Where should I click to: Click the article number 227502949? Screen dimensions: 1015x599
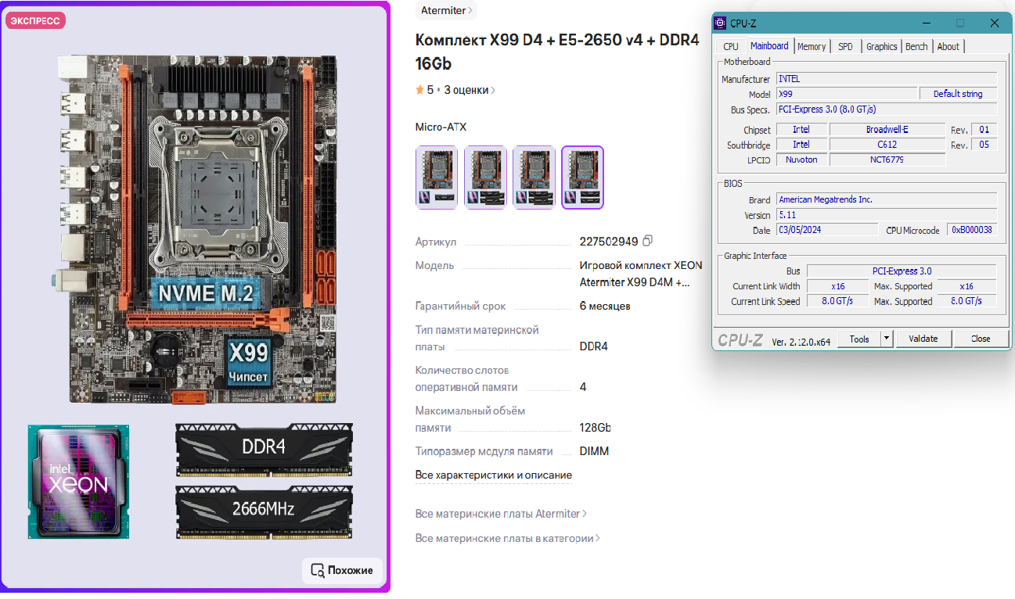(609, 241)
